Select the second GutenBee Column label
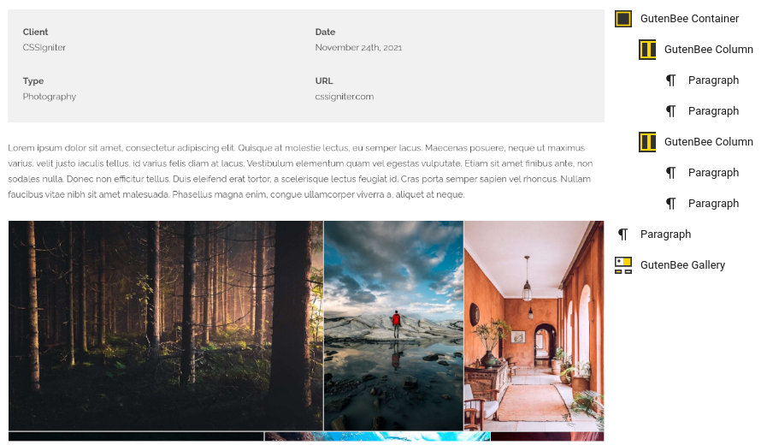Viewport: 761px width, 445px height. [709, 141]
